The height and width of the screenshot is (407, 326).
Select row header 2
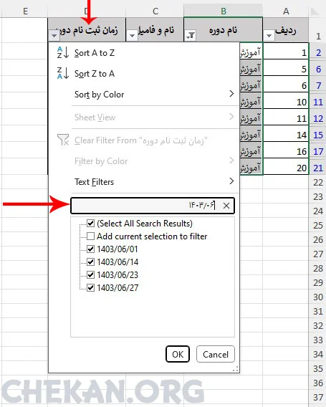pyautogui.click(x=318, y=52)
